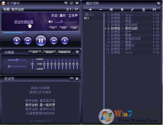Viewport: 163px width, 125px height.
Task: Select track 10 孙燕姿 - 需要你
Action: click(x=133, y=45)
